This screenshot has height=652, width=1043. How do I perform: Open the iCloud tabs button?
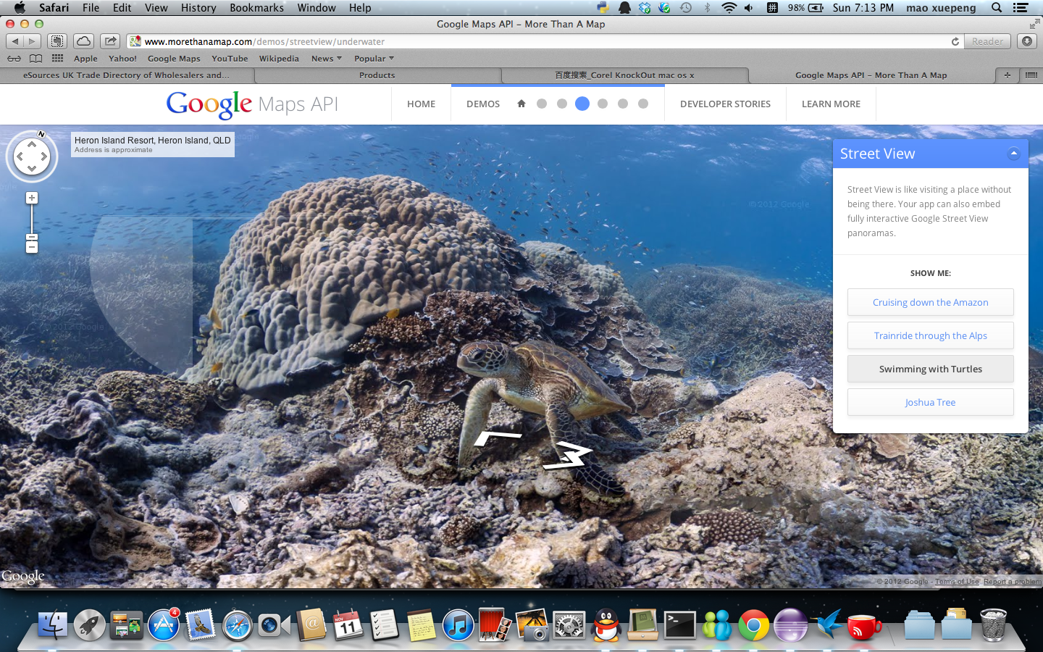click(83, 41)
